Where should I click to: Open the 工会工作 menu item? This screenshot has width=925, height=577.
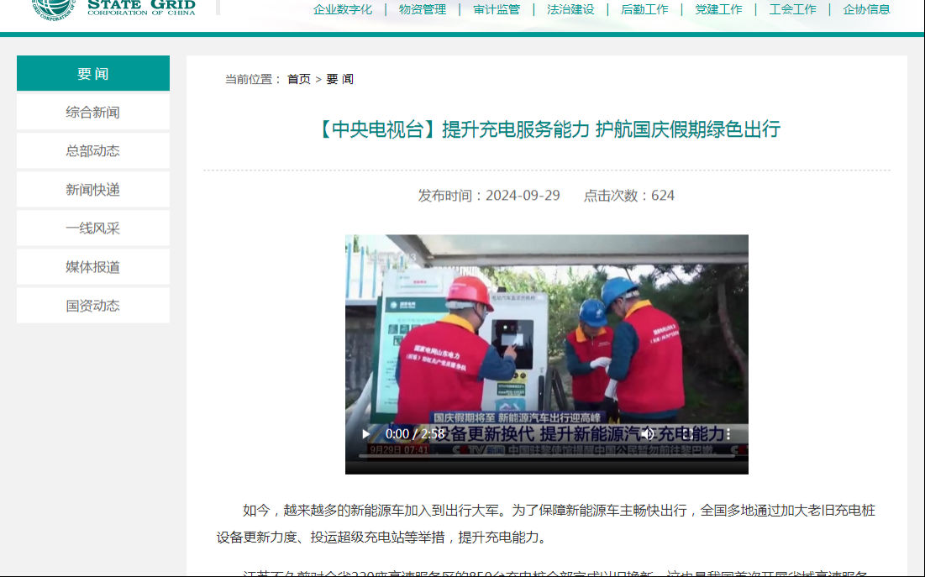click(793, 9)
